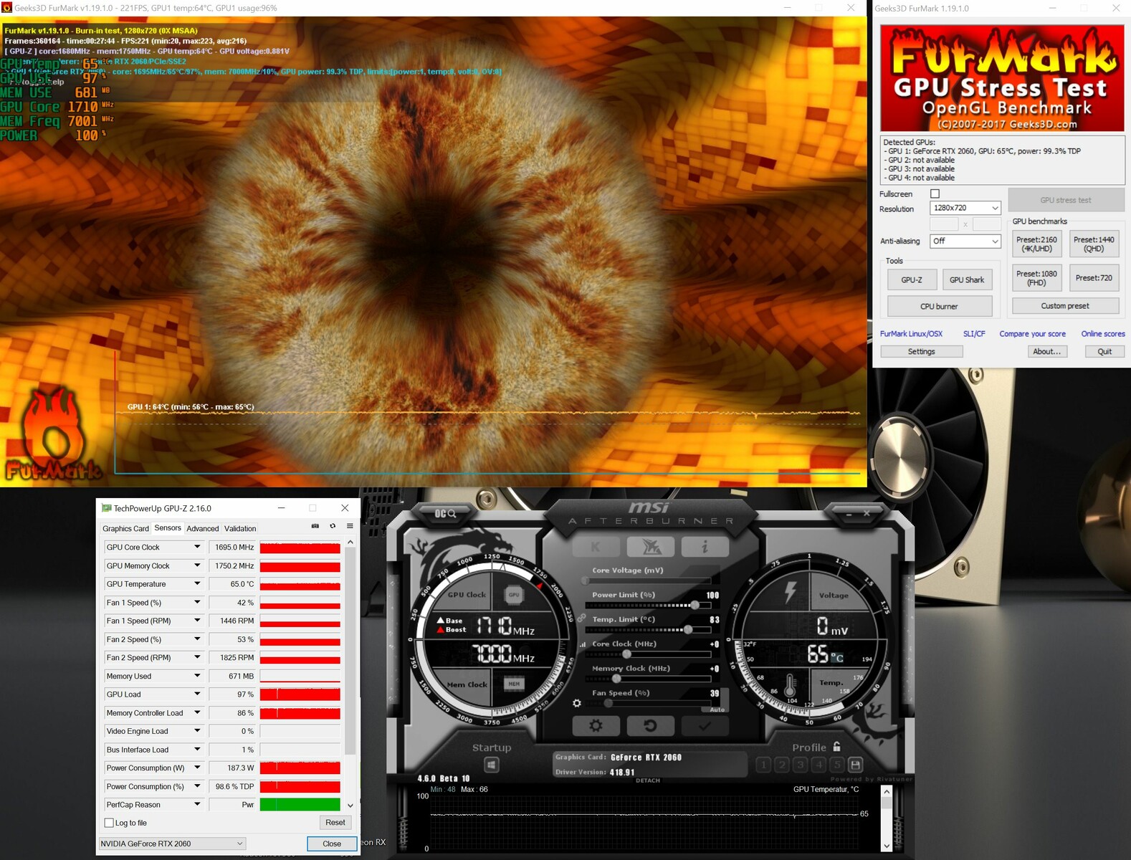Expand the Power Consumption (W) sensor dropdown
This screenshot has height=860, width=1131.
click(x=197, y=768)
